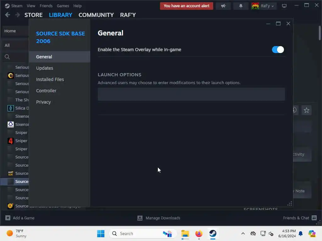Select the Sixense game icon in library

[x=10, y=124]
